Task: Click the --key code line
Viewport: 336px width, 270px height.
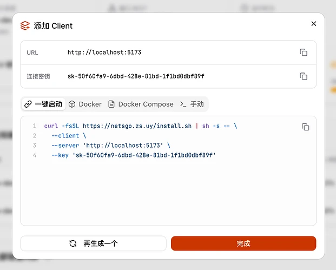Action: pos(134,155)
